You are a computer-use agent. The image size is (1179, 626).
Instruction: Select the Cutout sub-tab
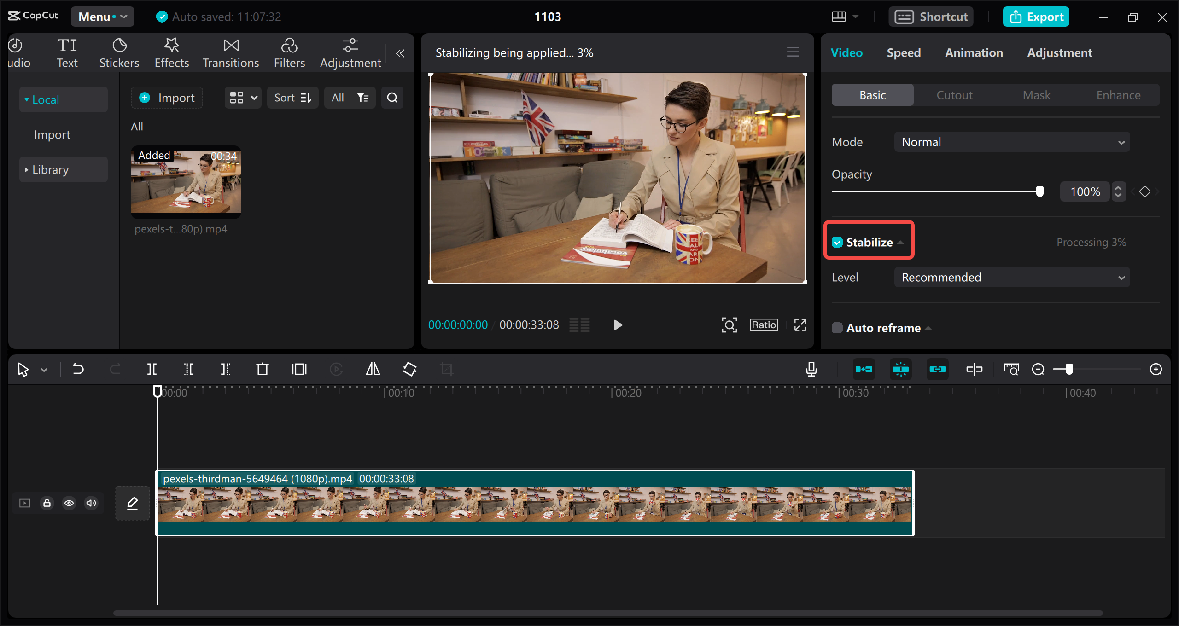pyautogui.click(x=954, y=95)
